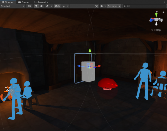Screen dimensions: 167x131
Task: Toggle scene grid visibility icon
Action: 63,6
